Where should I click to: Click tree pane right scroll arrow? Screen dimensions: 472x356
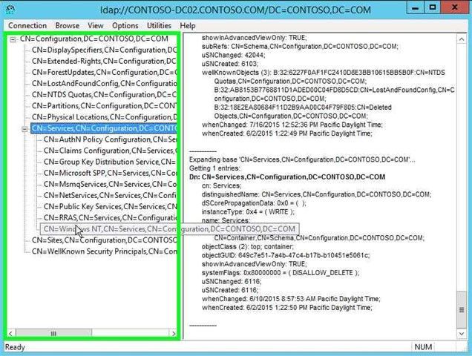tap(174, 334)
